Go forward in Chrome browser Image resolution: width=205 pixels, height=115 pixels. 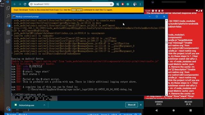pyautogui.click(x=20, y=4)
